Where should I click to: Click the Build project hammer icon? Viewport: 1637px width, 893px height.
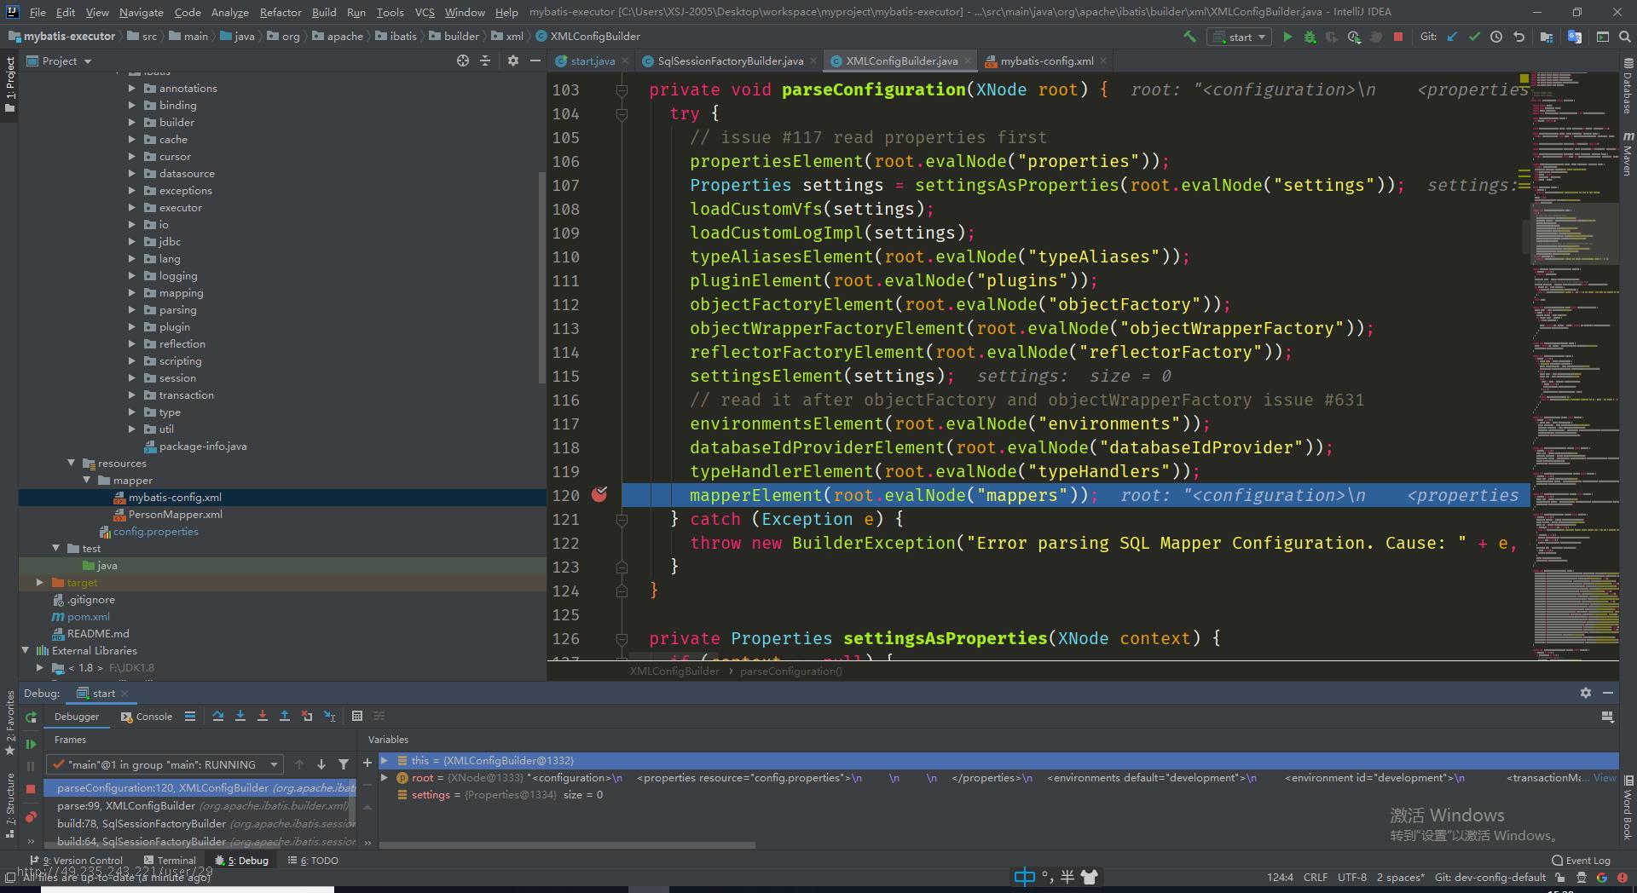click(x=1189, y=37)
